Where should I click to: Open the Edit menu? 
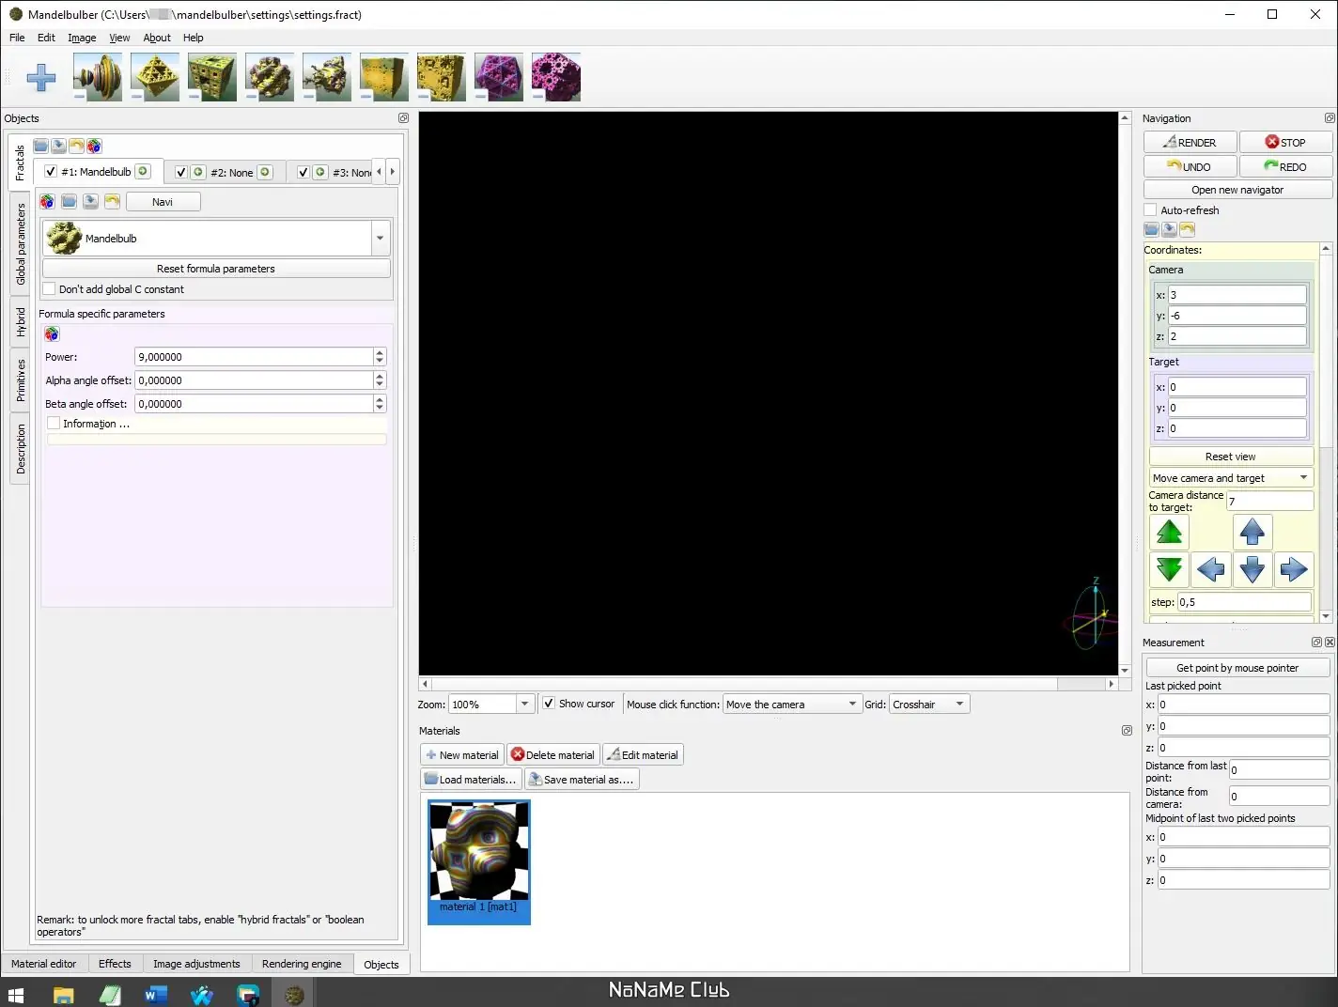point(46,38)
